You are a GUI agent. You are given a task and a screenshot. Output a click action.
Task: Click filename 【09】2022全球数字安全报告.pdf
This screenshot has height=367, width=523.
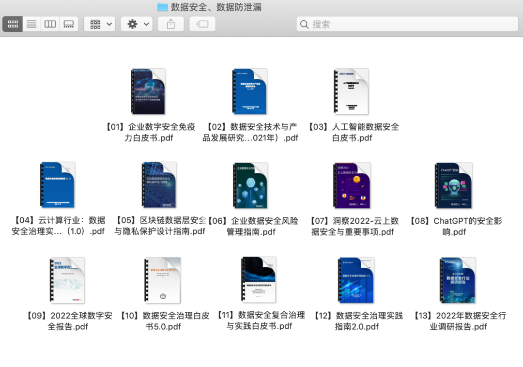tap(68, 321)
